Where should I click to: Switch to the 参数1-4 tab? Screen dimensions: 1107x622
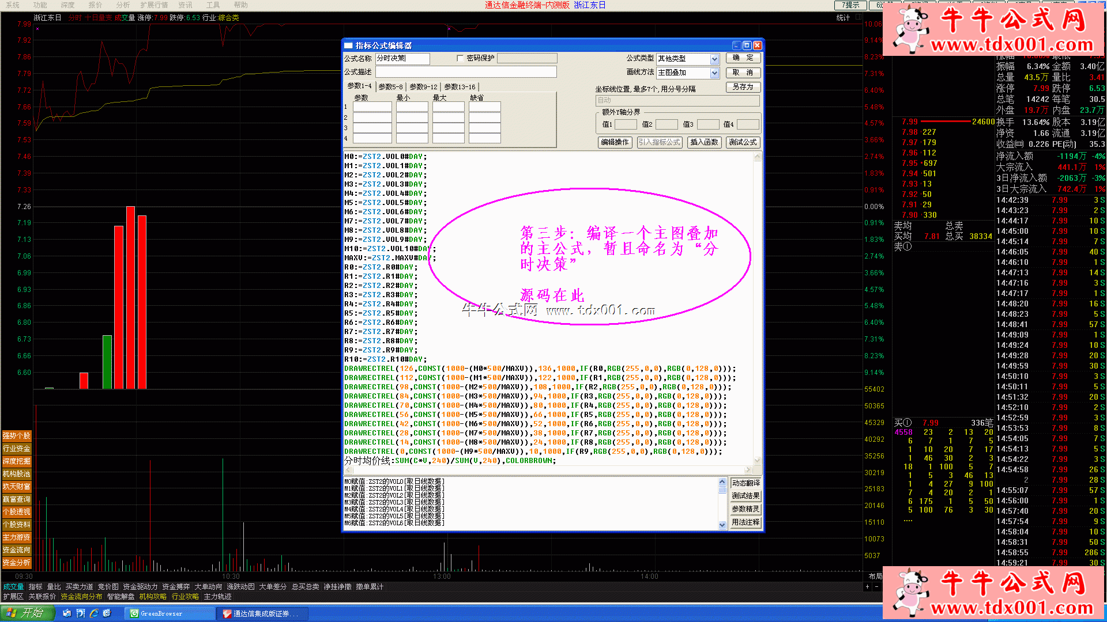coord(359,86)
